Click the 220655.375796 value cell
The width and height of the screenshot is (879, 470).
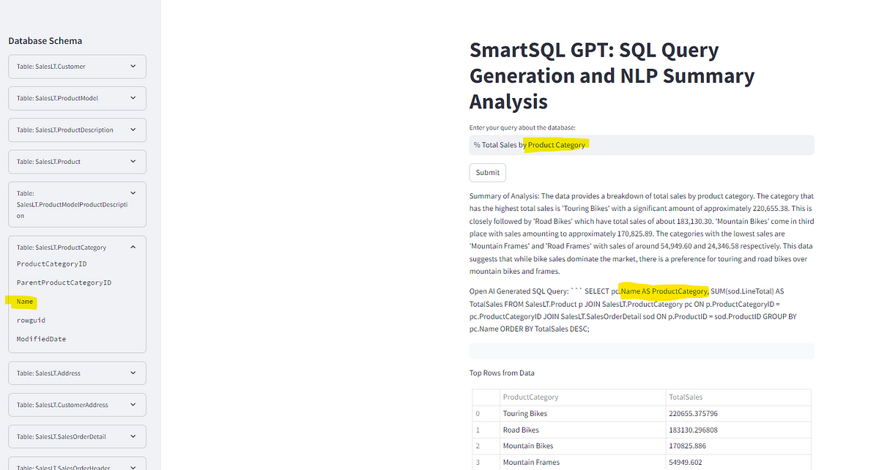tap(738, 414)
